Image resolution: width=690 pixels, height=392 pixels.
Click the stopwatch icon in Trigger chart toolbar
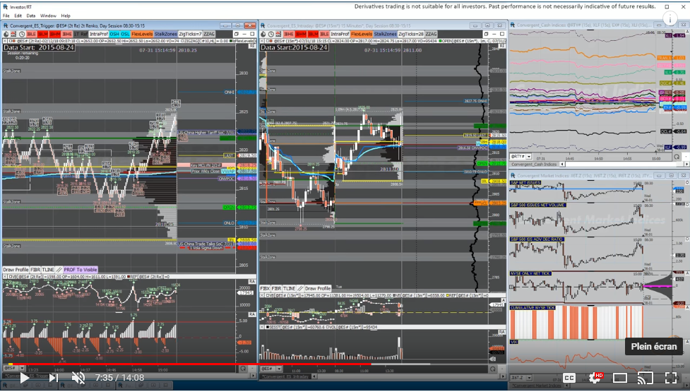point(6,34)
